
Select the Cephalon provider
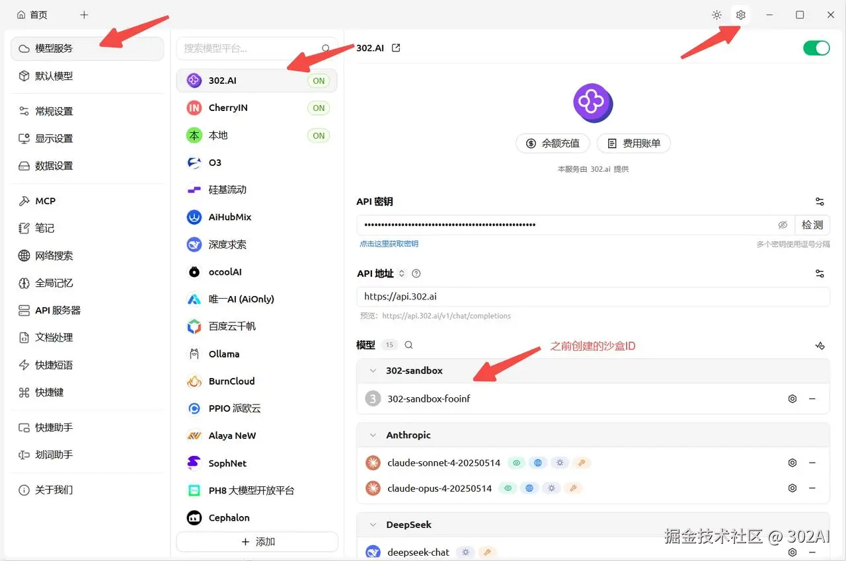(257, 518)
